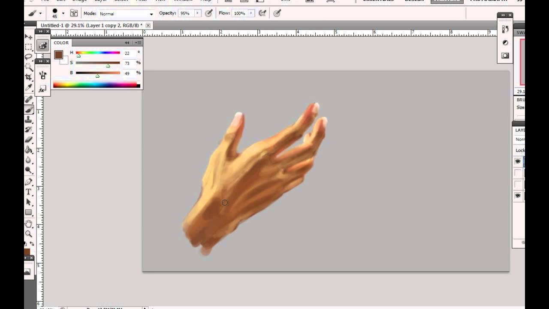549x309 pixels.
Task: Open the Masks panel icon
Action: [505, 55]
